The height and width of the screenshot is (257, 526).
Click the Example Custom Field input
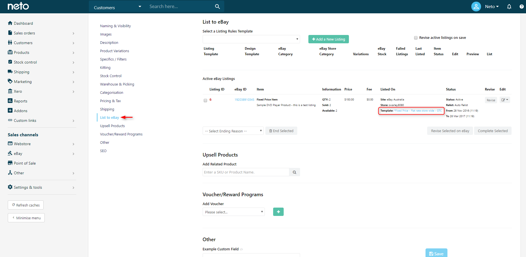pos(251,255)
